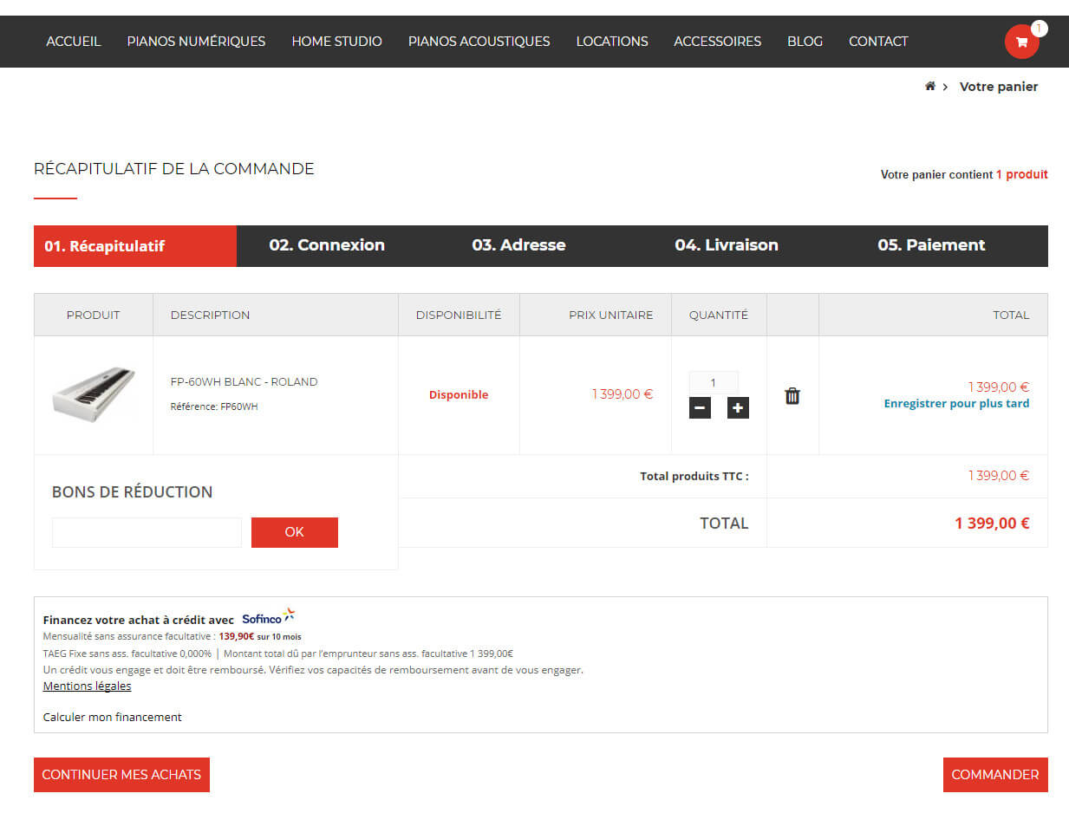Submit discount code with OK button
The width and height of the screenshot is (1069, 813).
295,532
